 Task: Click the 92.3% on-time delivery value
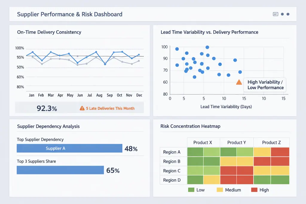pos(47,108)
